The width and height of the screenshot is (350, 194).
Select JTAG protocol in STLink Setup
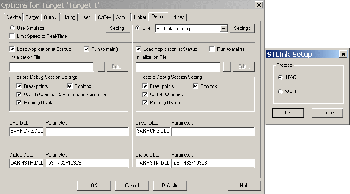click(280, 77)
